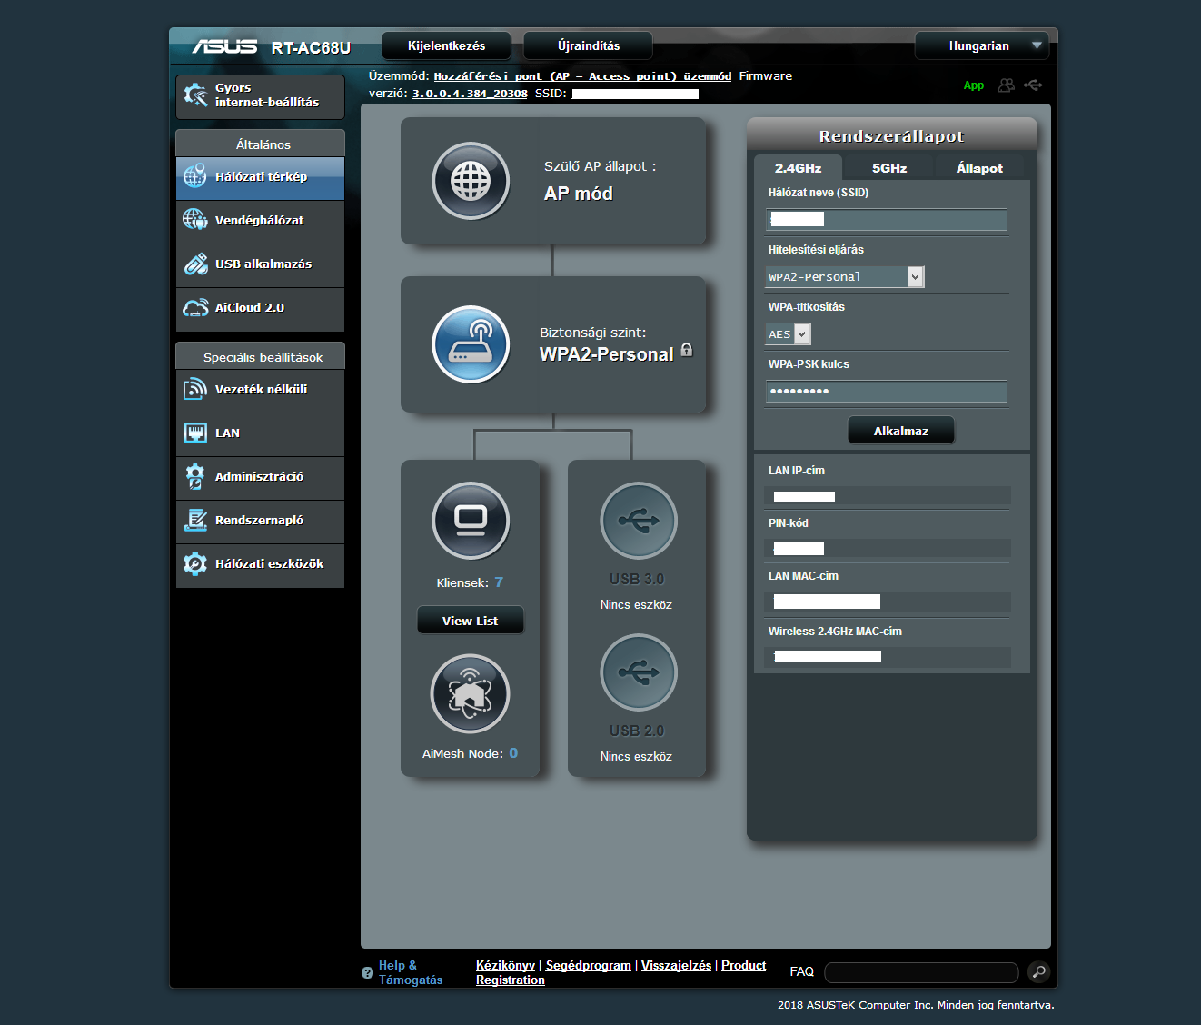
Task: Open the Hungarian language dropdown
Action: pos(981,45)
